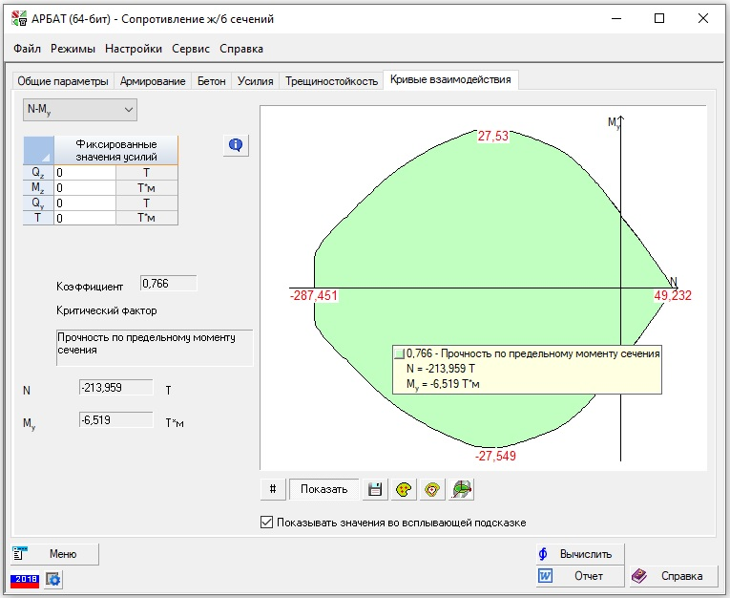
Task: Click the Qz fixed force value field
Action: (84, 173)
